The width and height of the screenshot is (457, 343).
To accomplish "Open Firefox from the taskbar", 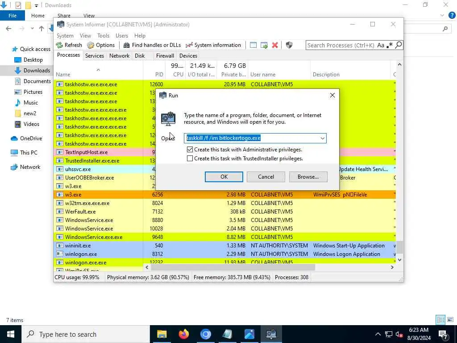I will [x=183, y=334].
